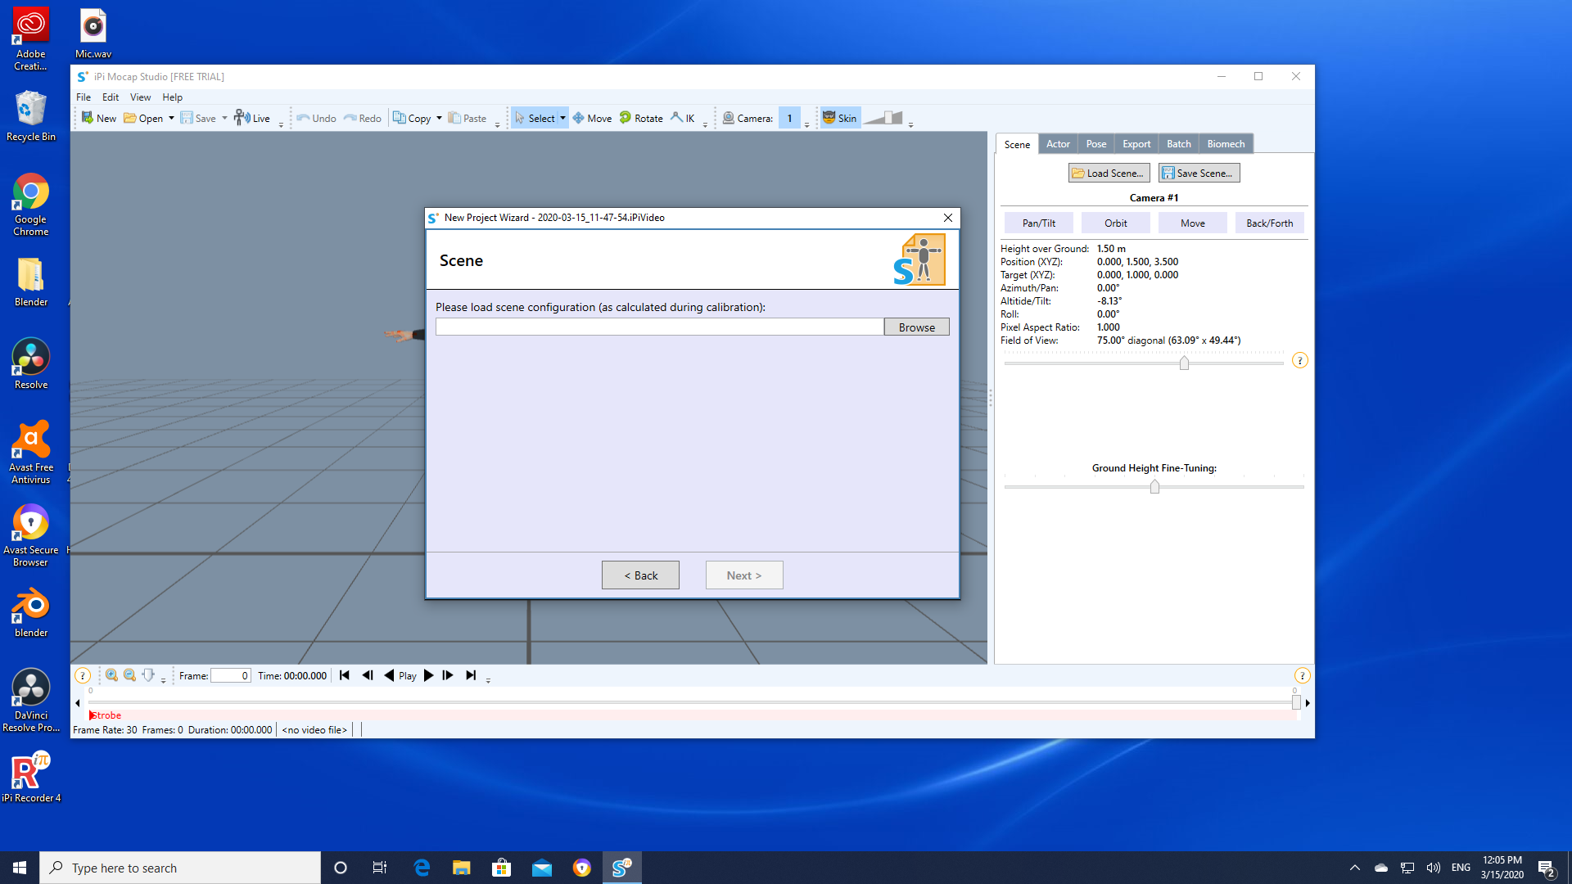The height and width of the screenshot is (884, 1572).
Task: Toggle camera 1 view button
Action: 789,118
